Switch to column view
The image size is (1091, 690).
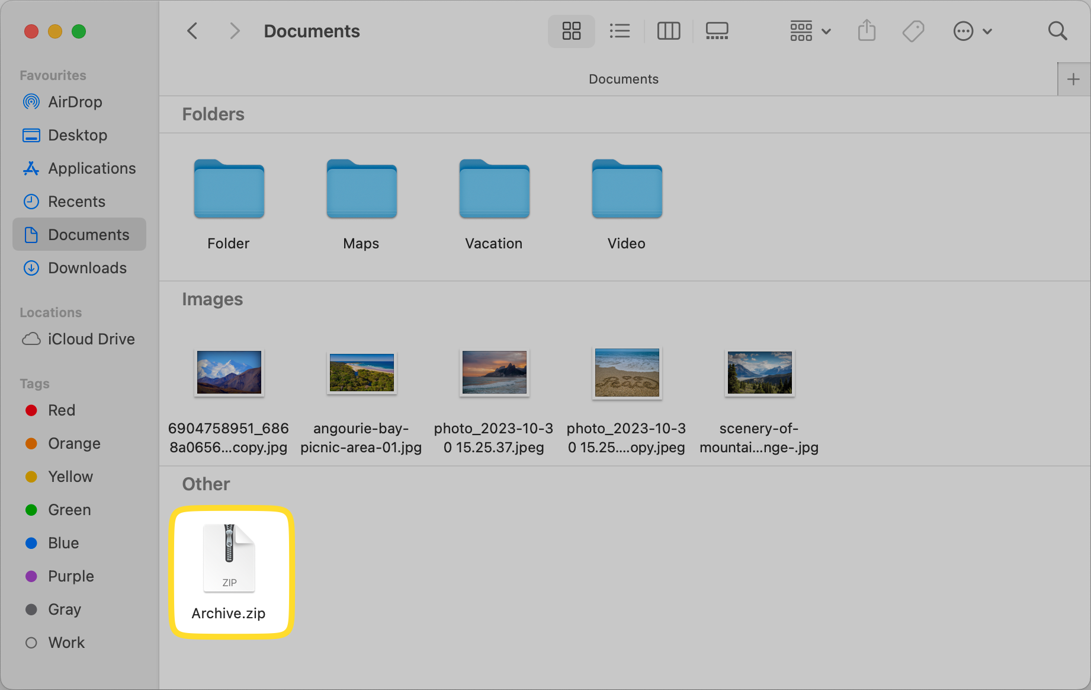668,31
